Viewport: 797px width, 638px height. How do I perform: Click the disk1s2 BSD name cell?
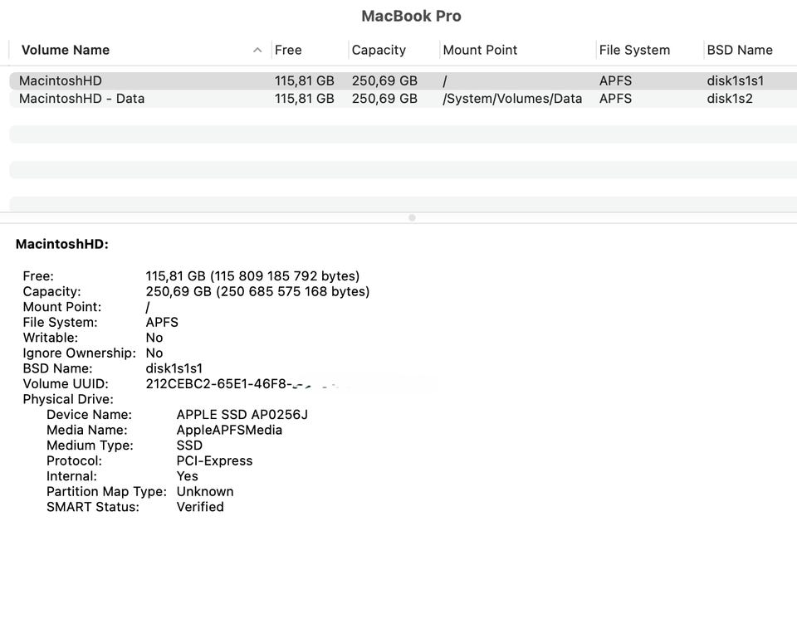tap(730, 99)
